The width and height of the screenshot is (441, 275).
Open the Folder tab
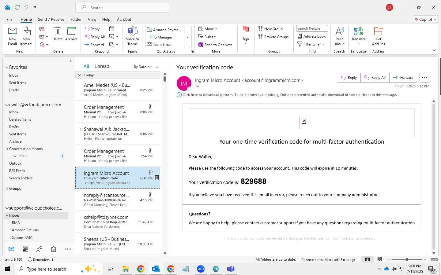pos(76,19)
